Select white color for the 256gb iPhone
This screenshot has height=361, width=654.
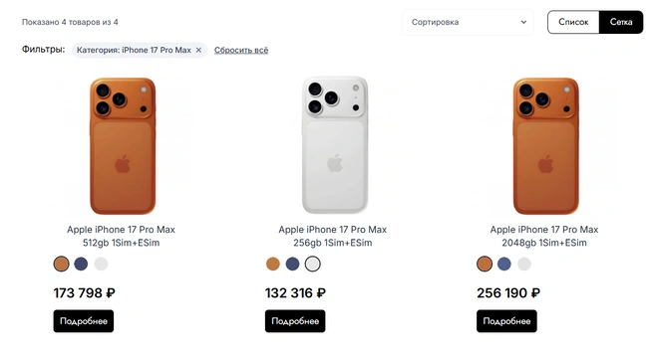tap(312, 264)
